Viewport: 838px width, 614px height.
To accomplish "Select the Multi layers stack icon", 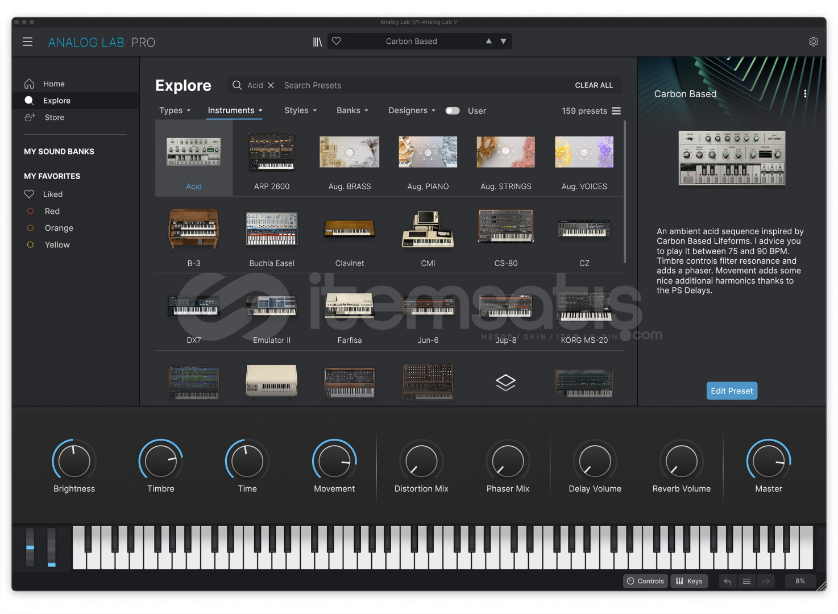I will click(x=506, y=383).
